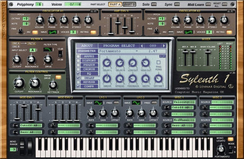Click the Oscillator A1 Pan knob
The height and width of the screenshot is (159, 244).
point(88,20)
